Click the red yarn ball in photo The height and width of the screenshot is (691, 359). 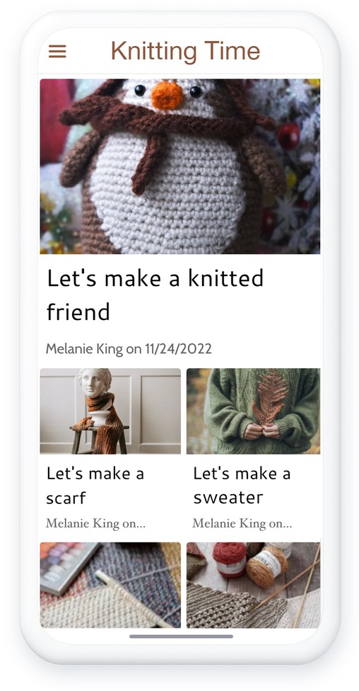click(230, 559)
